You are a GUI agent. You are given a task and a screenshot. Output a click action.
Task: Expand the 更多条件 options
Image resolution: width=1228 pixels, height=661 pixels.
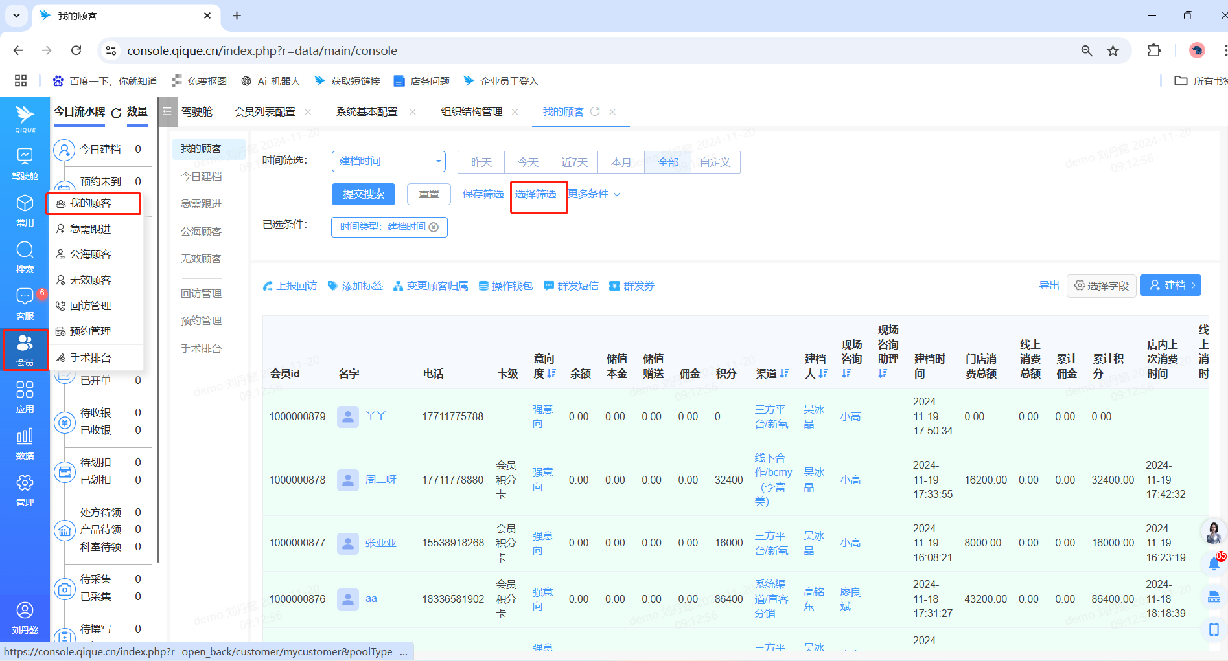pos(594,194)
